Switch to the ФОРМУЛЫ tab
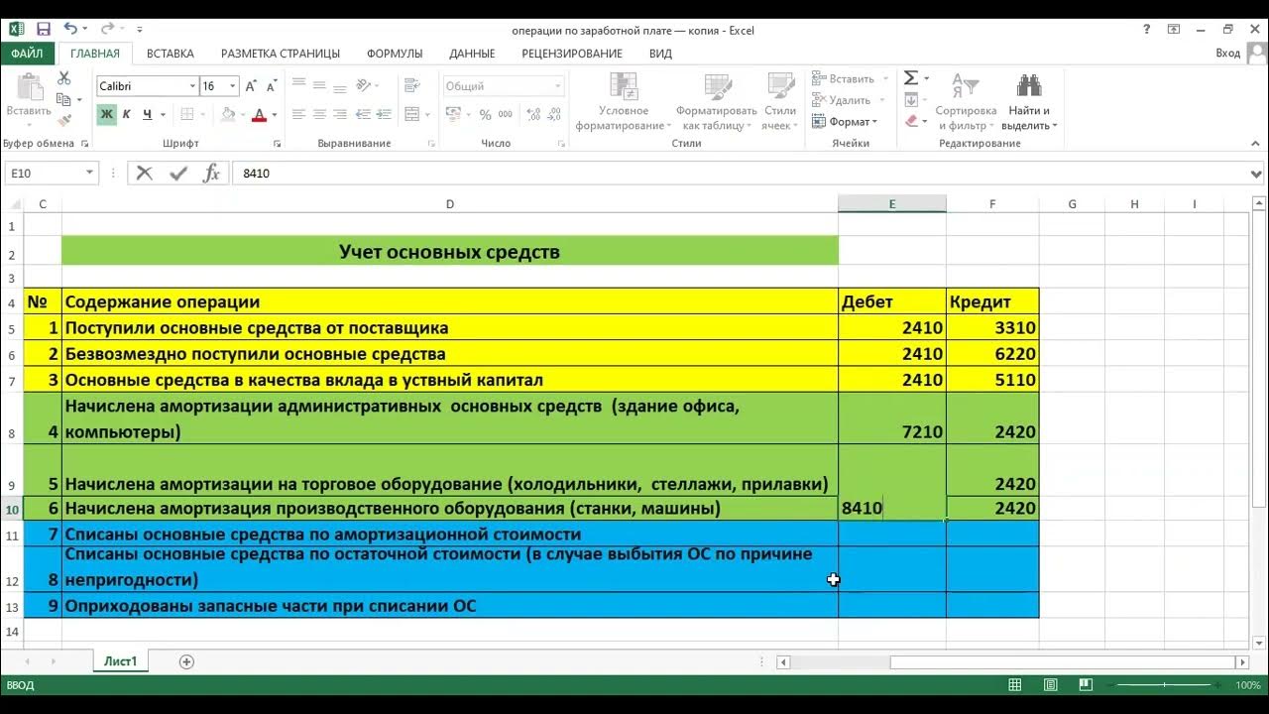1269x714 pixels. point(395,54)
